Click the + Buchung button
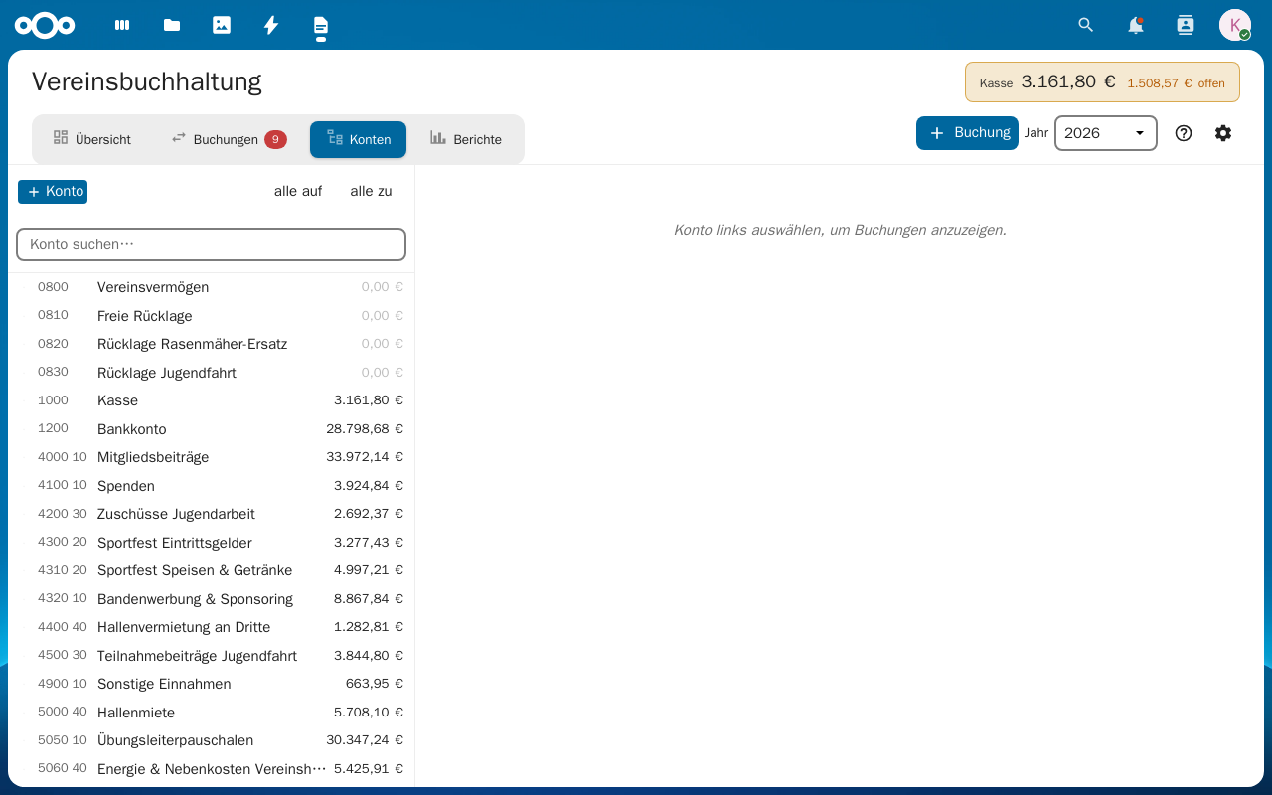Viewport: 1272px width, 795px height. pyautogui.click(x=967, y=133)
